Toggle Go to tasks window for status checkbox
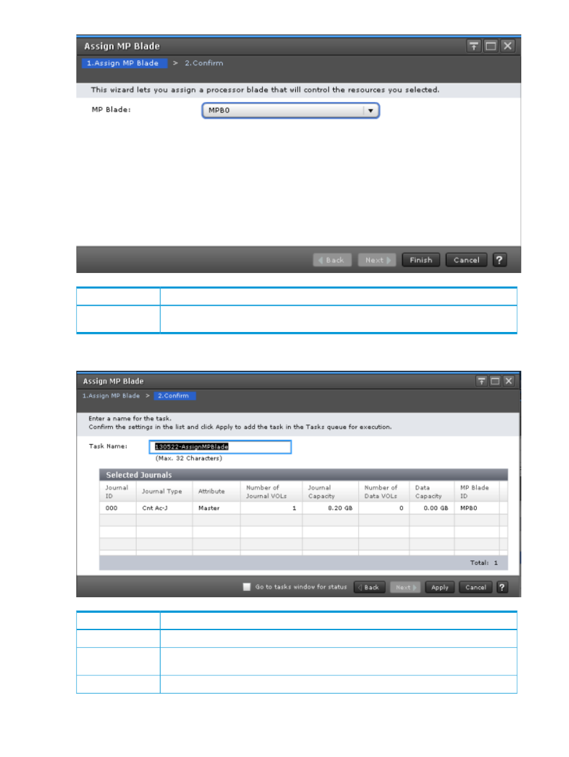569x757 pixels. [x=247, y=587]
